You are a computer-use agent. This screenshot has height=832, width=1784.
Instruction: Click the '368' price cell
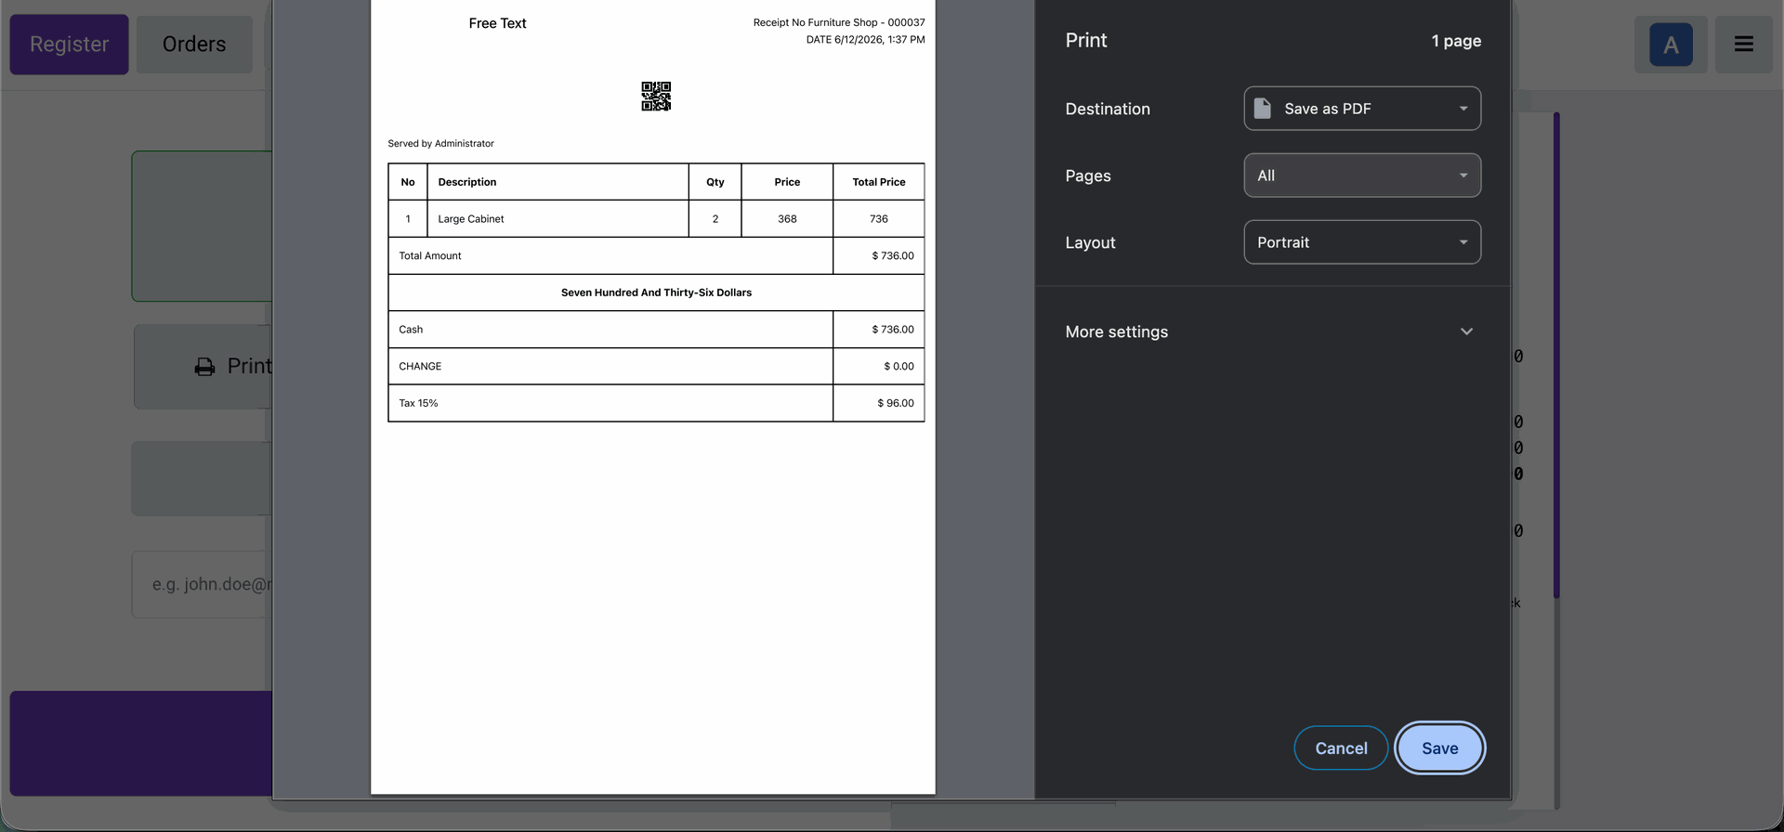(x=787, y=219)
